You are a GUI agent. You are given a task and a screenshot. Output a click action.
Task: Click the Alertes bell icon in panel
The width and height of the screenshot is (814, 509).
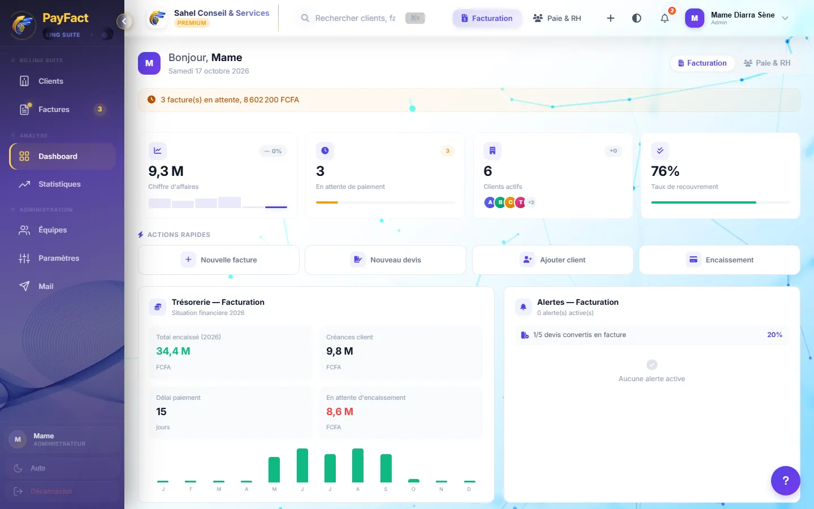pos(523,307)
